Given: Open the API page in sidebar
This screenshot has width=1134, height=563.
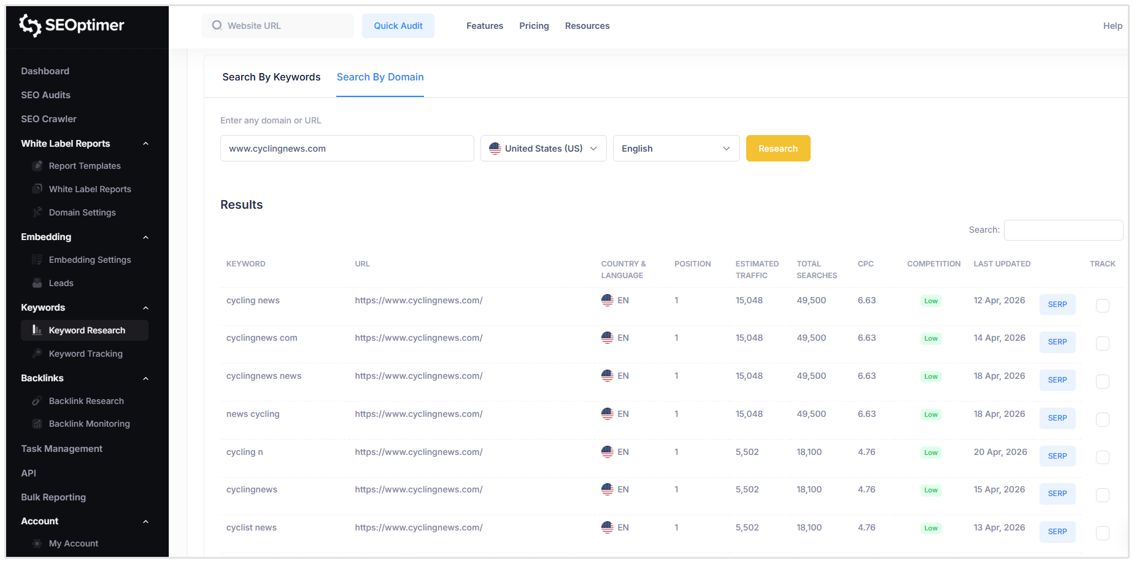Looking at the screenshot, I should 28,473.
